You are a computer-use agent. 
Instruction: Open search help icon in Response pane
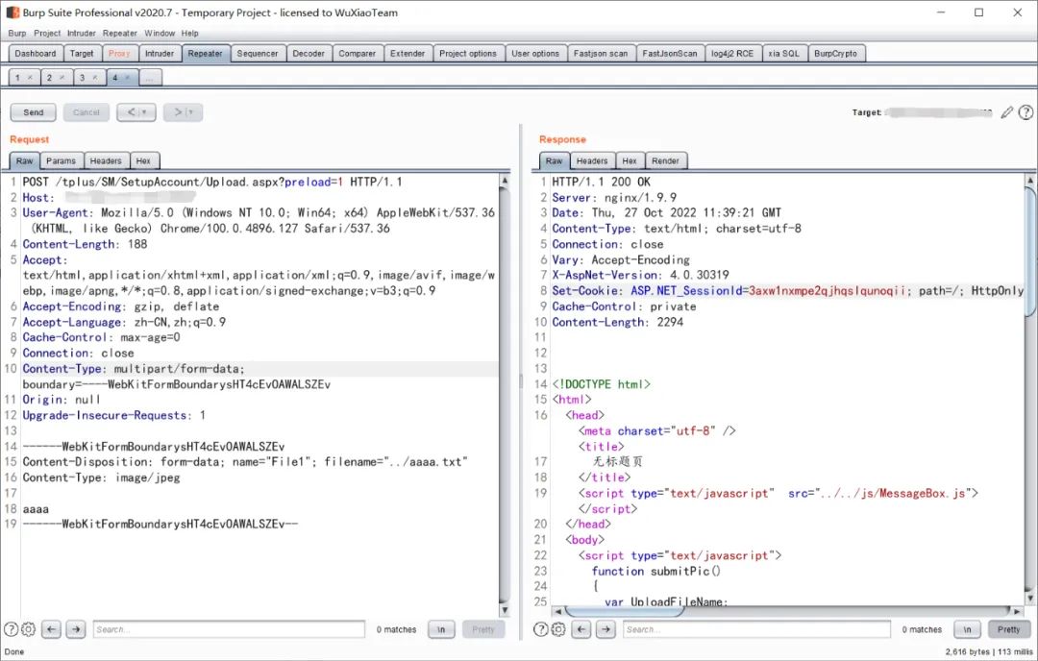pyautogui.click(x=541, y=629)
